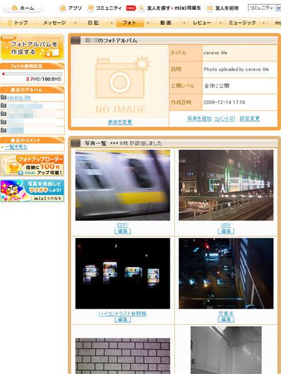This screenshot has height=374, width=281.
Task: Click 編集 under ハイコントラスト自販機
Action: click(122, 320)
